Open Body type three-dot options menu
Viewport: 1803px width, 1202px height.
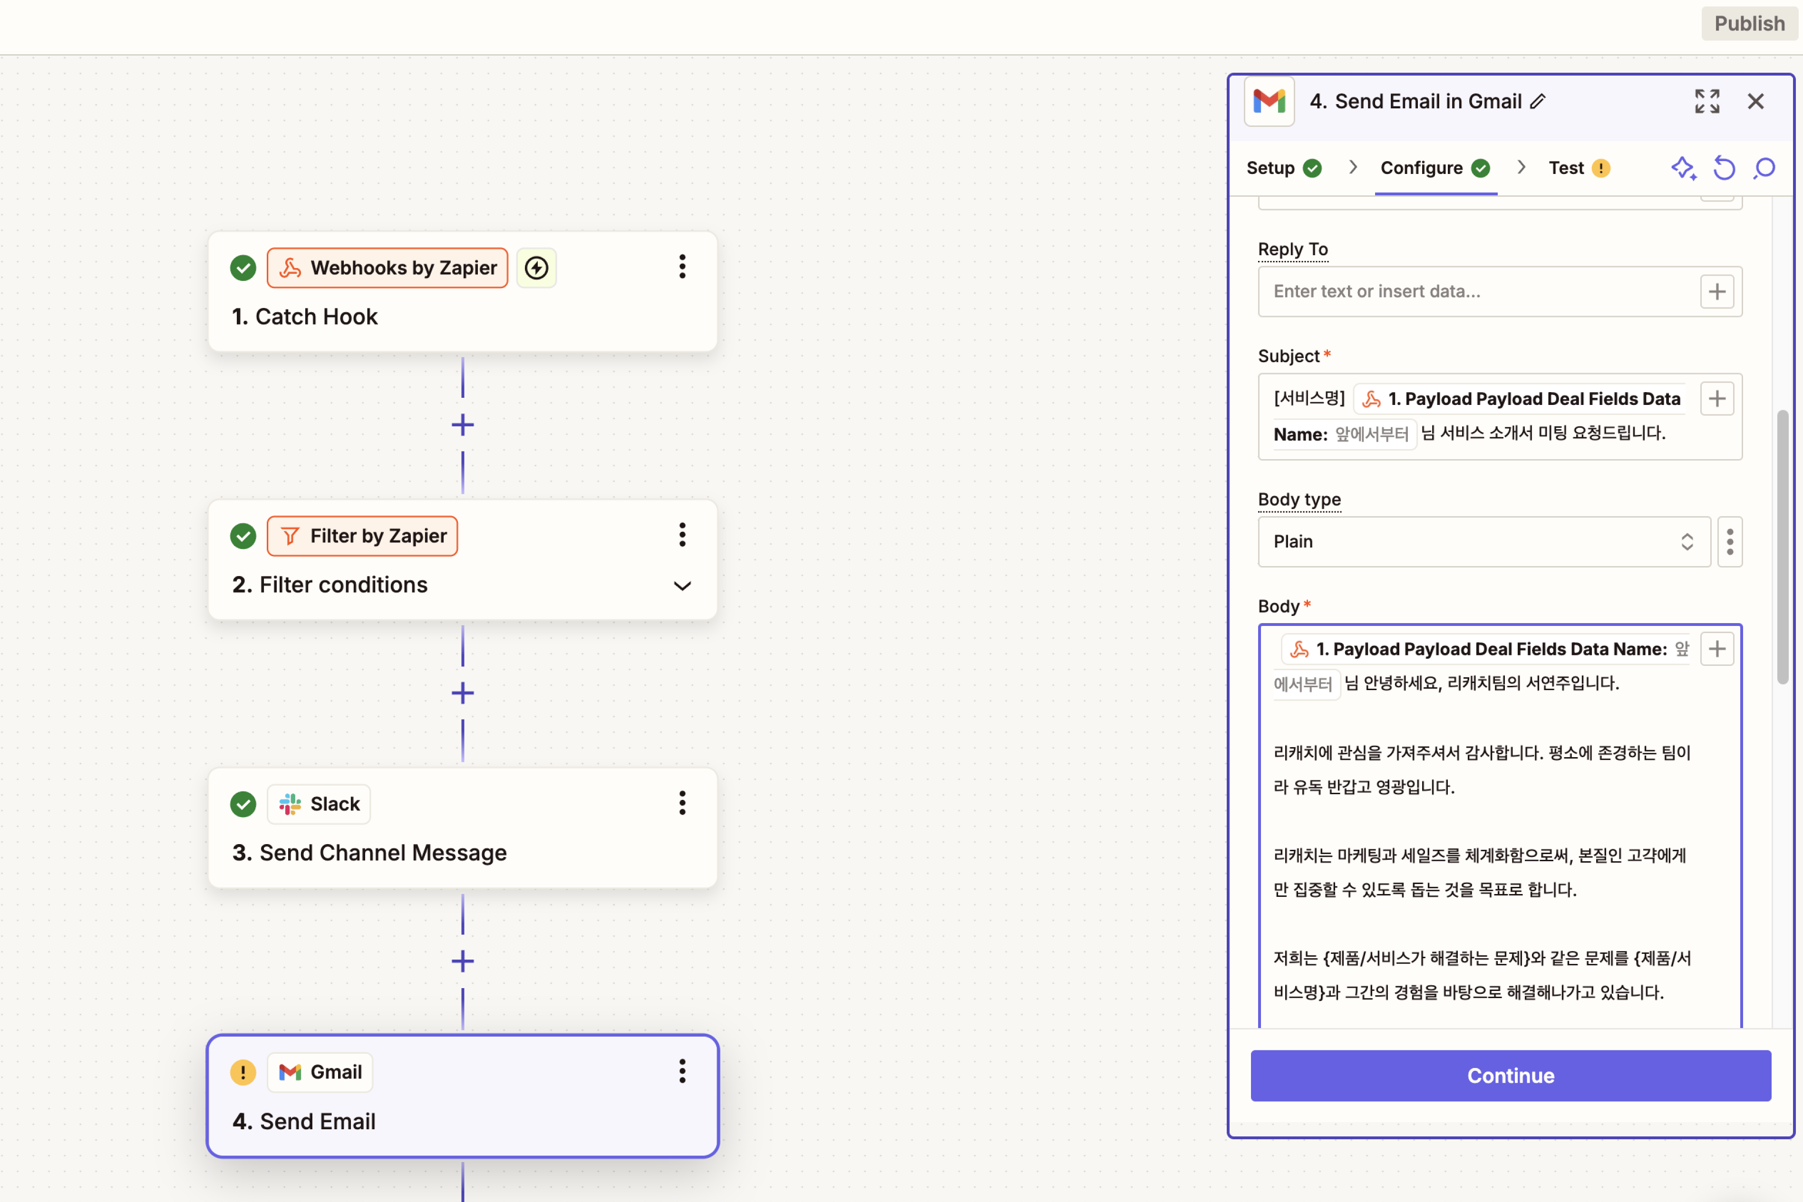coord(1729,542)
